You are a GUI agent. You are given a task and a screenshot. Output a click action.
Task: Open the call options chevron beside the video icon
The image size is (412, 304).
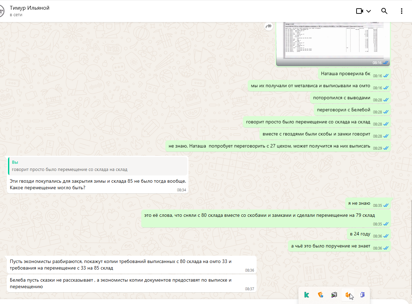pyautogui.click(x=369, y=11)
